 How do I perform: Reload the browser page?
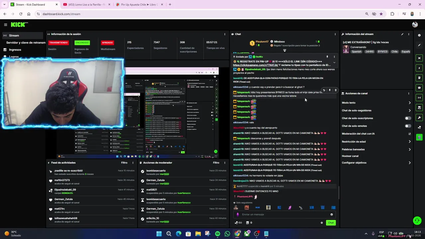pos(21,14)
